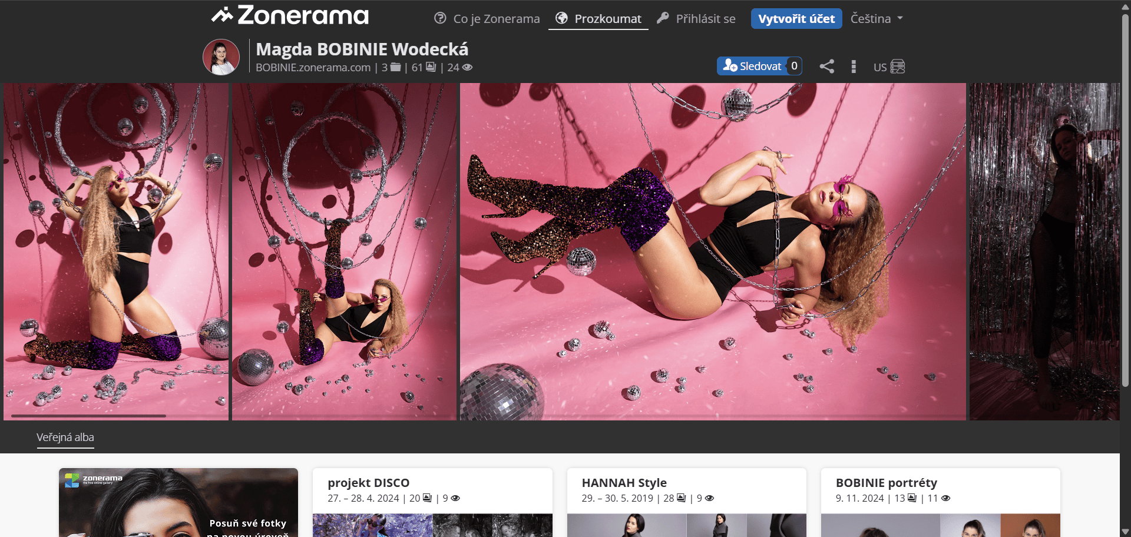Image resolution: width=1131 pixels, height=537 pixels.
Task: Click the Přihlásit se key icon
Action: [x=663, y=18]
